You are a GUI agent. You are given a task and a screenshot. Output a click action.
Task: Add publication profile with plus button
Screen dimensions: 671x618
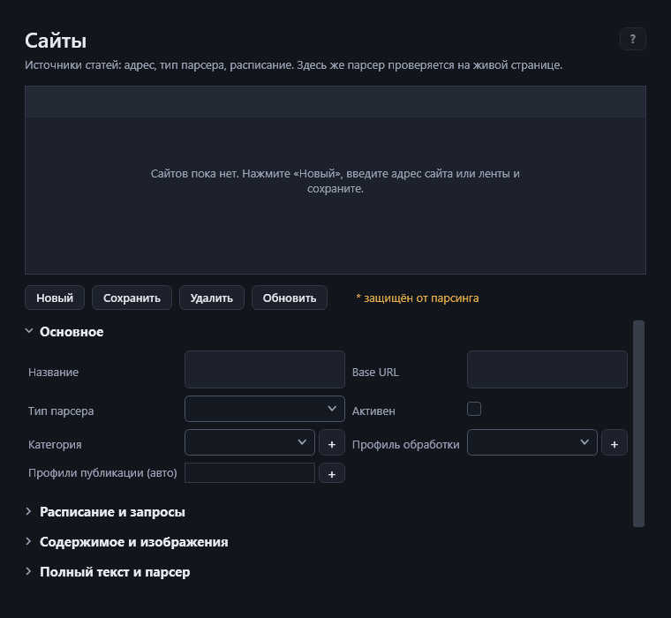pos(332,473)
